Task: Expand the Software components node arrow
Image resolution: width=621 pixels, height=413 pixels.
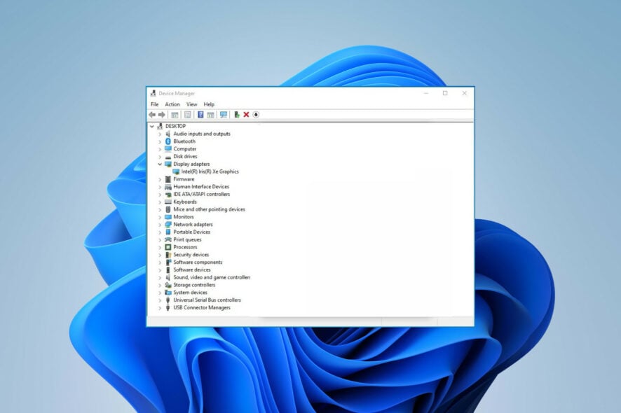Action: [160, 262]
